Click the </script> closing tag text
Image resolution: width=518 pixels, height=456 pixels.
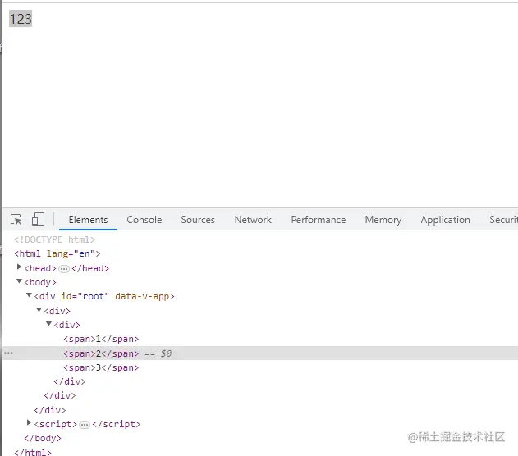117,424
